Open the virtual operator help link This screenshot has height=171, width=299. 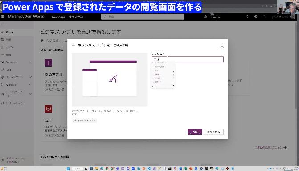15,160
